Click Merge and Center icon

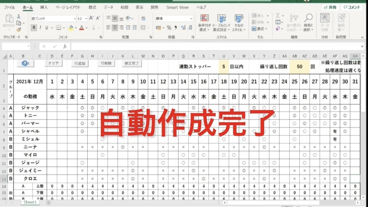coord(143,28)
